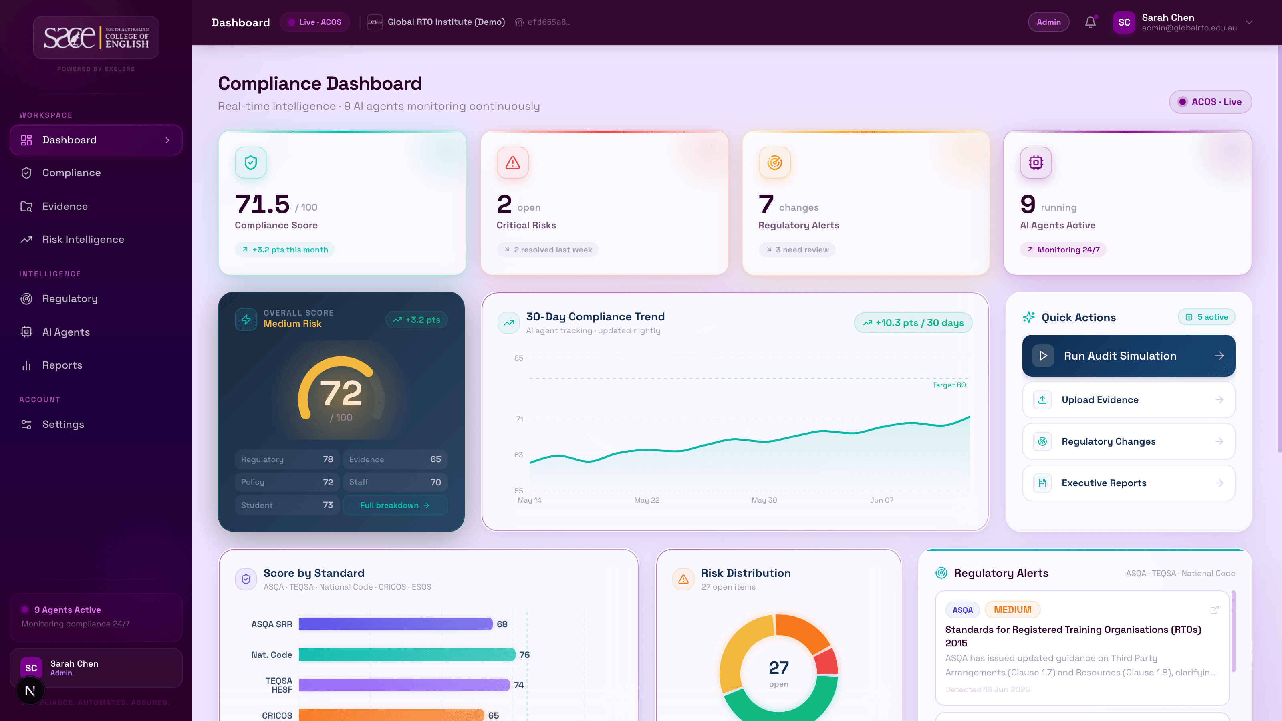
Task: Click the 9 Agents Active sidebar card
Action: coord(96,616)
